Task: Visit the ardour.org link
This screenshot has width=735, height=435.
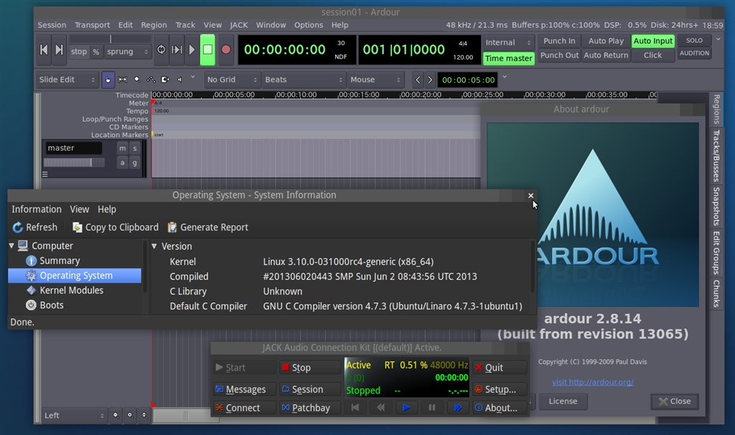Action: coord(592,382)
